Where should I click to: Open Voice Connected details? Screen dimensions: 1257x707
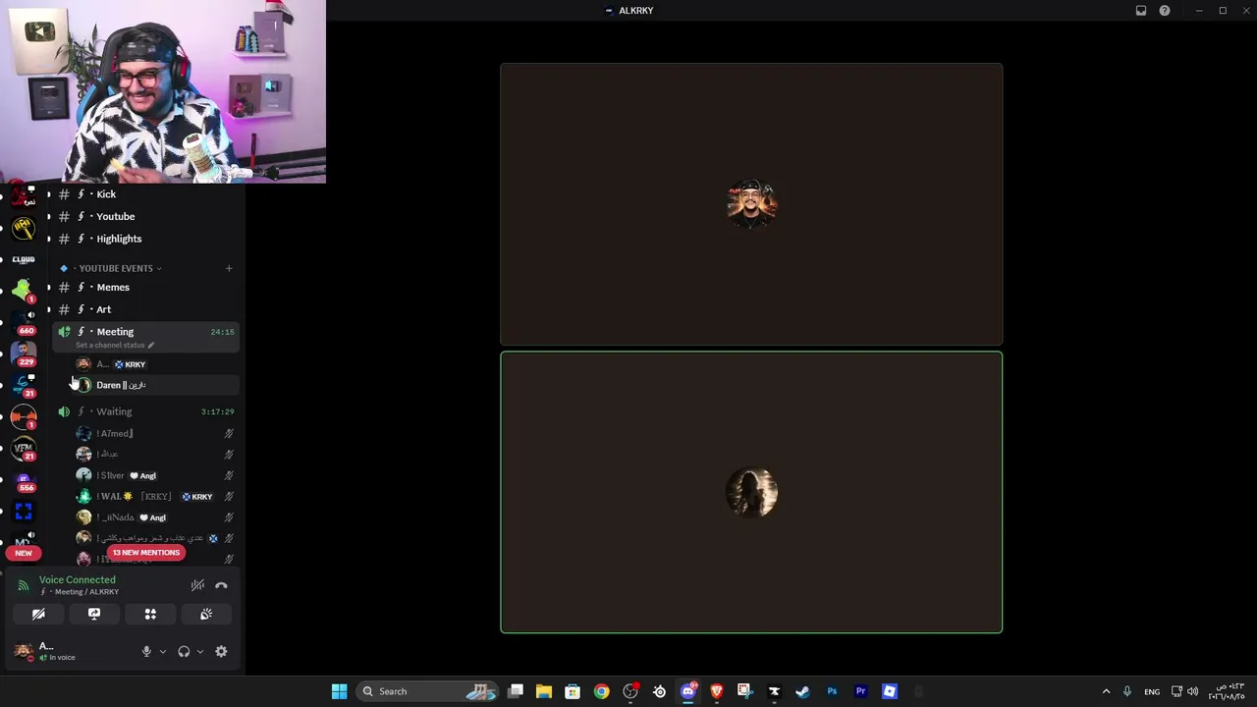click(x=78, y=579)
